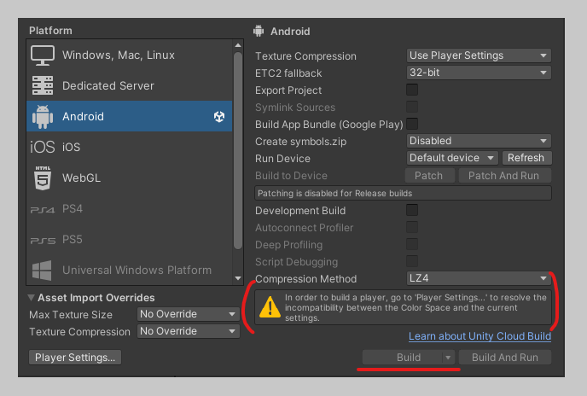Viewport: 587px width, 396px height.
Task: Open Player Settings... button
Action: coord(75,358)
